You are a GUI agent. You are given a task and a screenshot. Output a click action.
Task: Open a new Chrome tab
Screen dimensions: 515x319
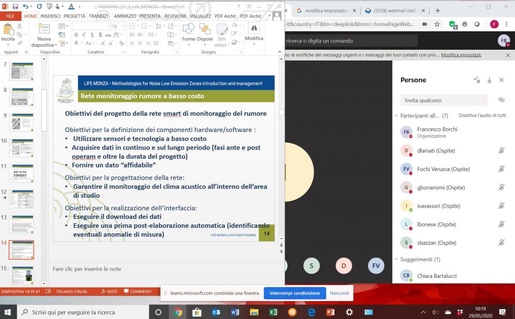tap(438, 11)
